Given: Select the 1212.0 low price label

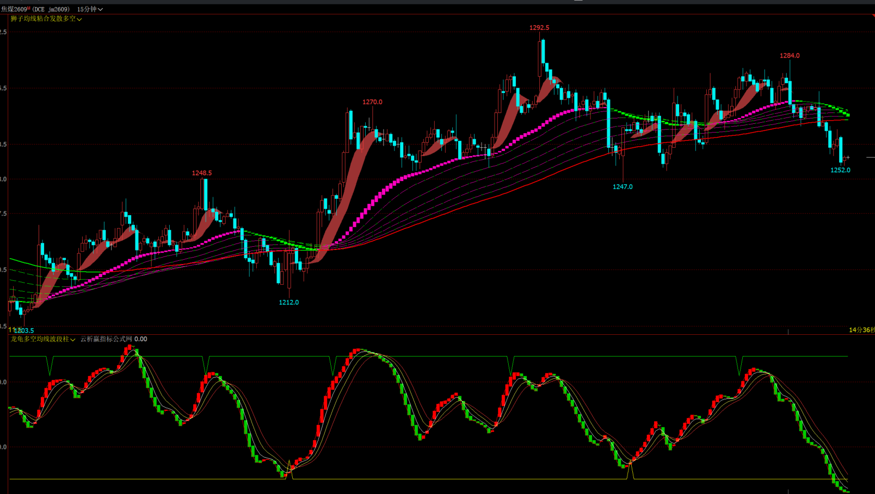Looking at the screenshot, I should [x=288, y=303].
